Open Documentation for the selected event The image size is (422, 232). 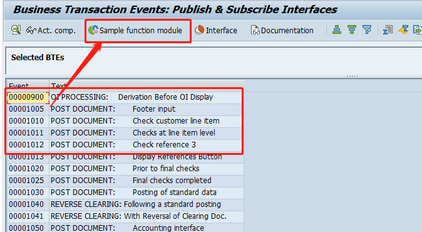point(282,31)
